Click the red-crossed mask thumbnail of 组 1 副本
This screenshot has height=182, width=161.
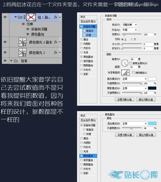coord(31,17)
